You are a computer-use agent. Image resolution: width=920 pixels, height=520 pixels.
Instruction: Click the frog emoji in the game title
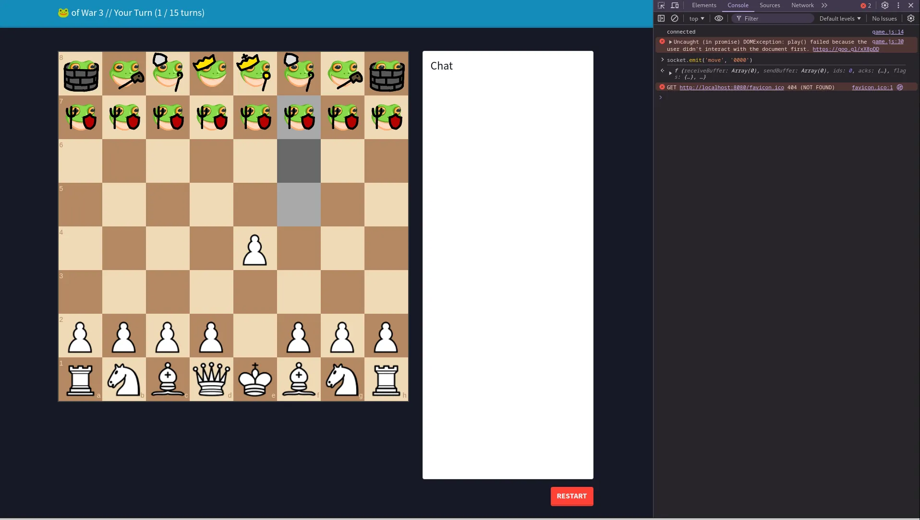[x=63, y=12]
